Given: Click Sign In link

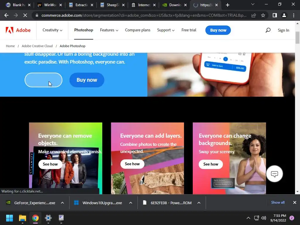Looking at the screenshot, I should (x=283, y=30).
